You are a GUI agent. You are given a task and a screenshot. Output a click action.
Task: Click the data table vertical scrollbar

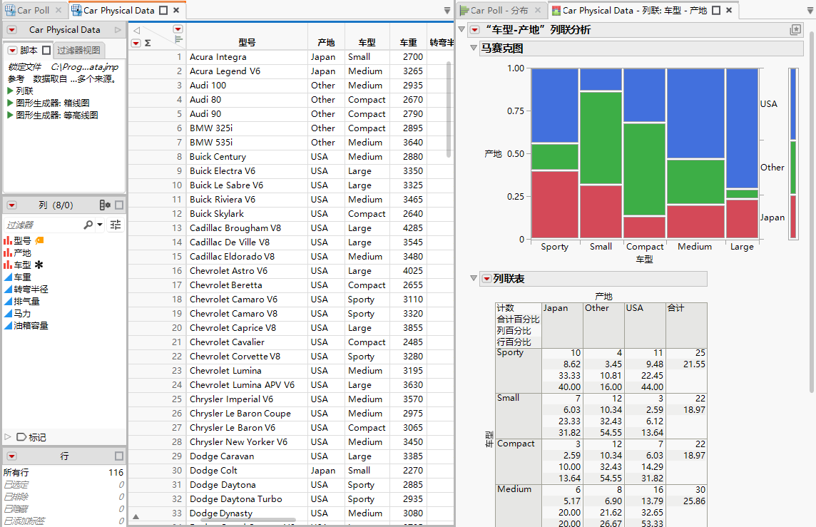(449, 109)
